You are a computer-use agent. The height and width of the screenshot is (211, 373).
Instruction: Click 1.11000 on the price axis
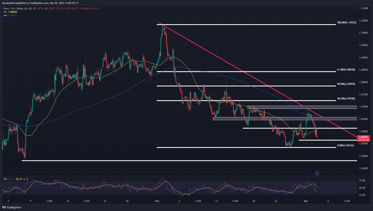pyautogui.click(x=364, y=8)
